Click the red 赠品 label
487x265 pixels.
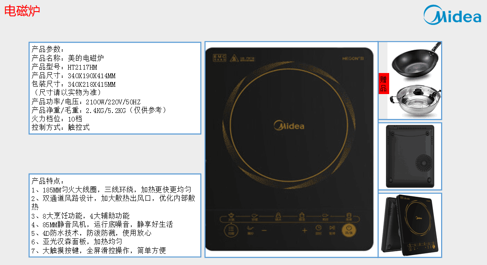(x=384, y=83)
